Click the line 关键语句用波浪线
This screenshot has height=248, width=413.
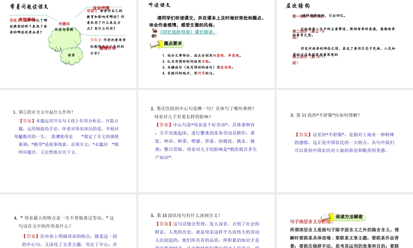198,67
